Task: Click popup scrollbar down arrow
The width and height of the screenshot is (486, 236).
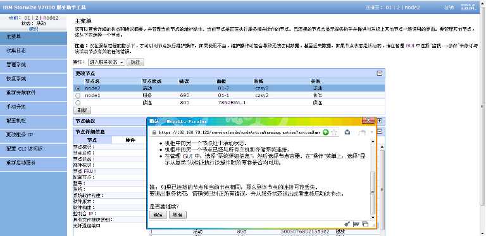Action: click(373, 217)
